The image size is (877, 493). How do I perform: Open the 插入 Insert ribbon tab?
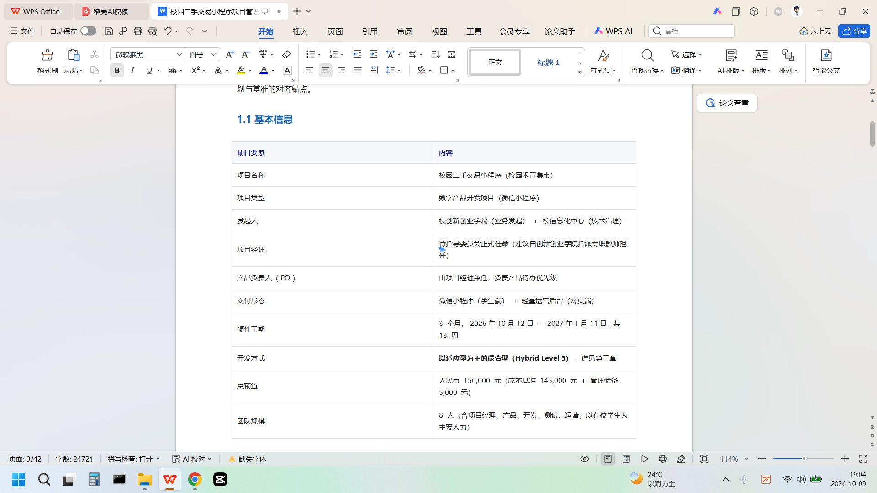pos(300,31)
